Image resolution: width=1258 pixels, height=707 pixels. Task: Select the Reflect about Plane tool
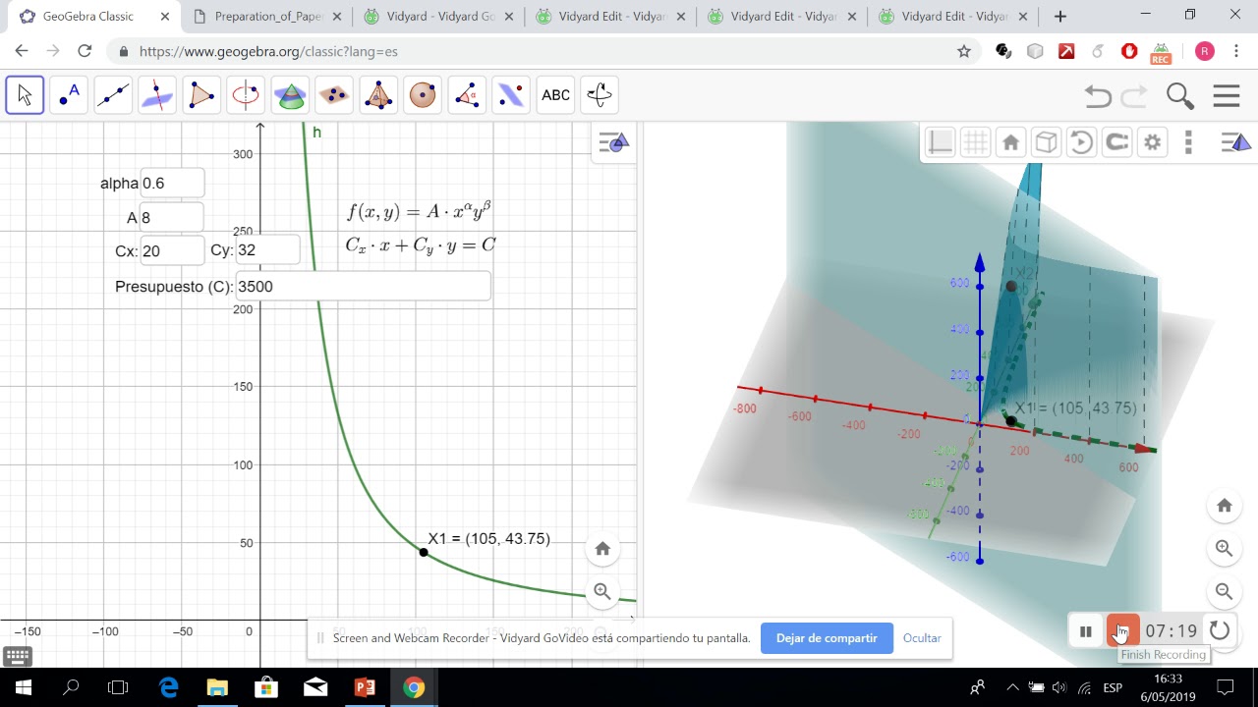(x=511, y=95)
